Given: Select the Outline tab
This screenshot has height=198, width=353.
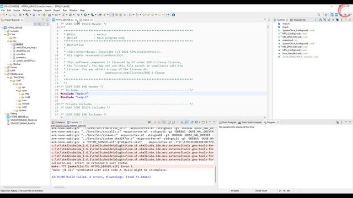Looking at the screenshot, I should [281, 20].
